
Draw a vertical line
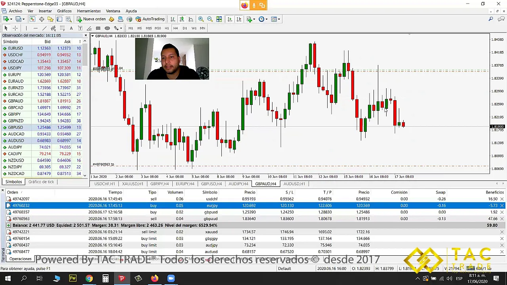click(26, 28)
